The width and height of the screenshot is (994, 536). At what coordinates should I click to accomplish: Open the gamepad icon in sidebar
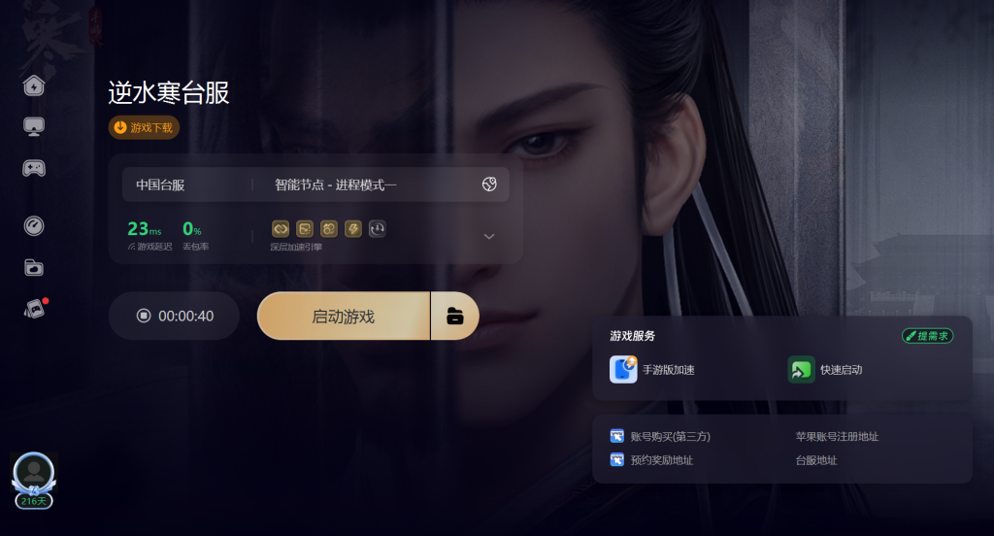click(34, 168)
